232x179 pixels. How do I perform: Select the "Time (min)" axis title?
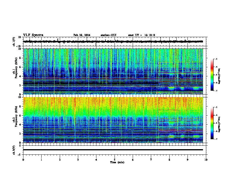point(117,162)
